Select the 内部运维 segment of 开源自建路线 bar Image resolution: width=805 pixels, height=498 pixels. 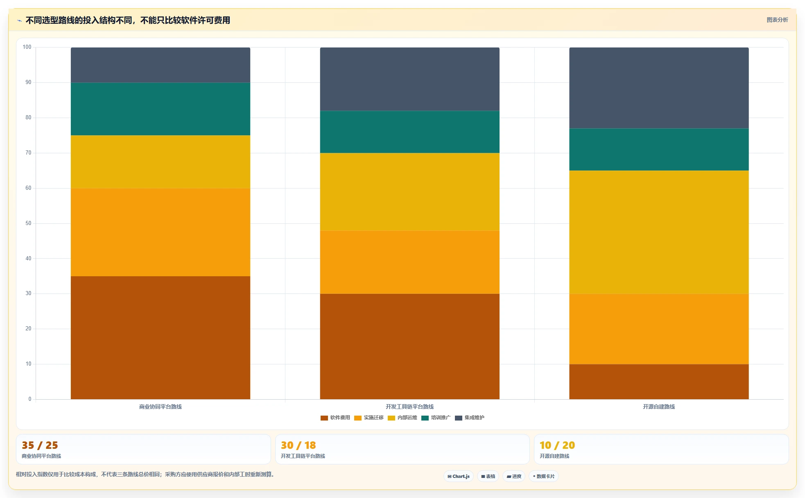659,232
